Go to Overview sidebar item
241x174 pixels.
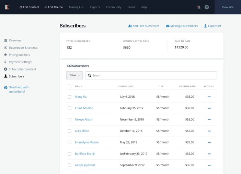15,40
